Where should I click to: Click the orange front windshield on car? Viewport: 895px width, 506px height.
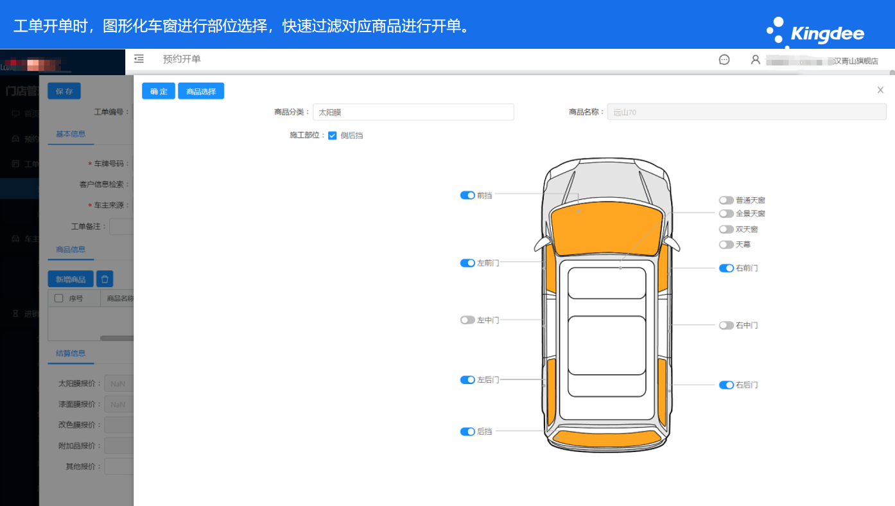606,229
